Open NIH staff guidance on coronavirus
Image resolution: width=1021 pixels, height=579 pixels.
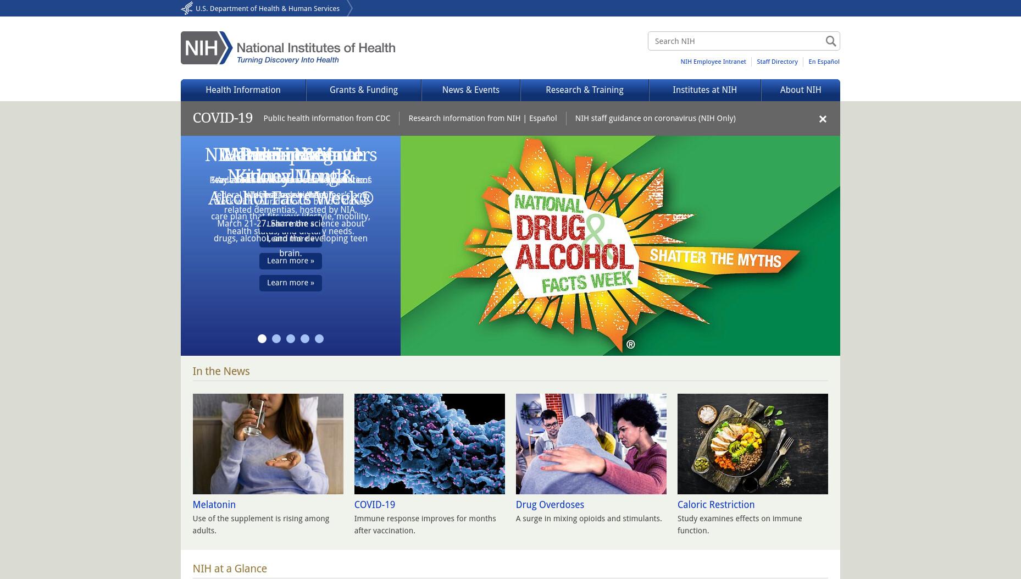point(656,118)
